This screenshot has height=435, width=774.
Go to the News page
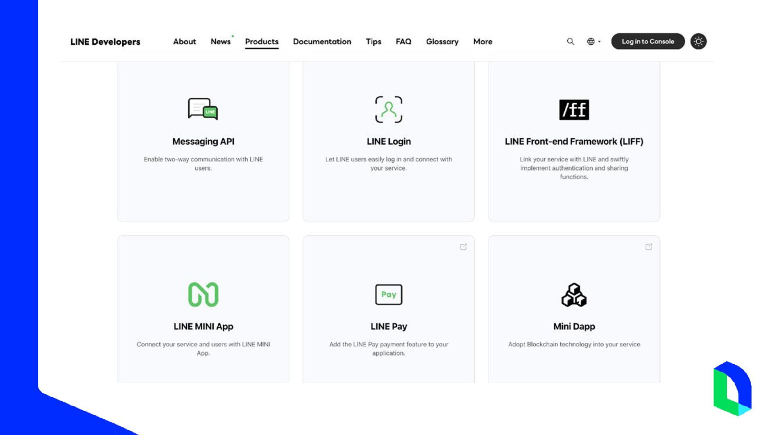[221, 41]
